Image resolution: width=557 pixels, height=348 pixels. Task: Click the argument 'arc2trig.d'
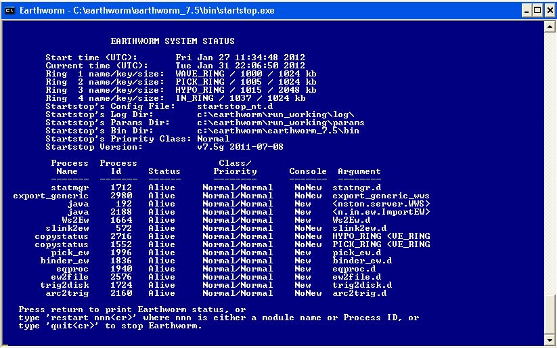359,294
